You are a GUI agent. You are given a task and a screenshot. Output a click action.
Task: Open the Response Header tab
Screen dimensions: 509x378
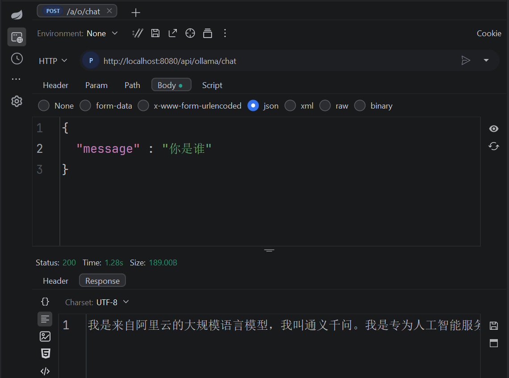55,281
